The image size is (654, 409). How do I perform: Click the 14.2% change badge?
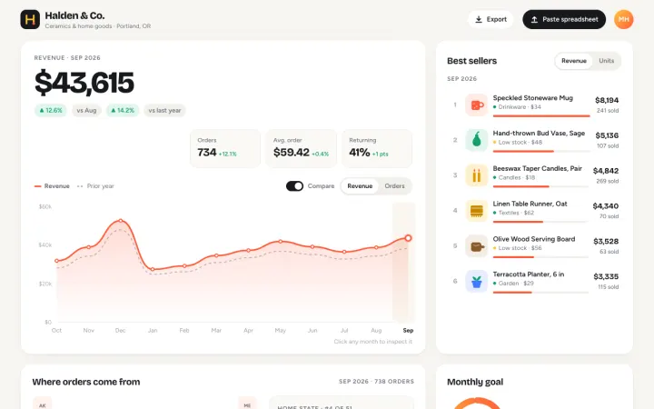pyautogui.click(x=123, y=111)
